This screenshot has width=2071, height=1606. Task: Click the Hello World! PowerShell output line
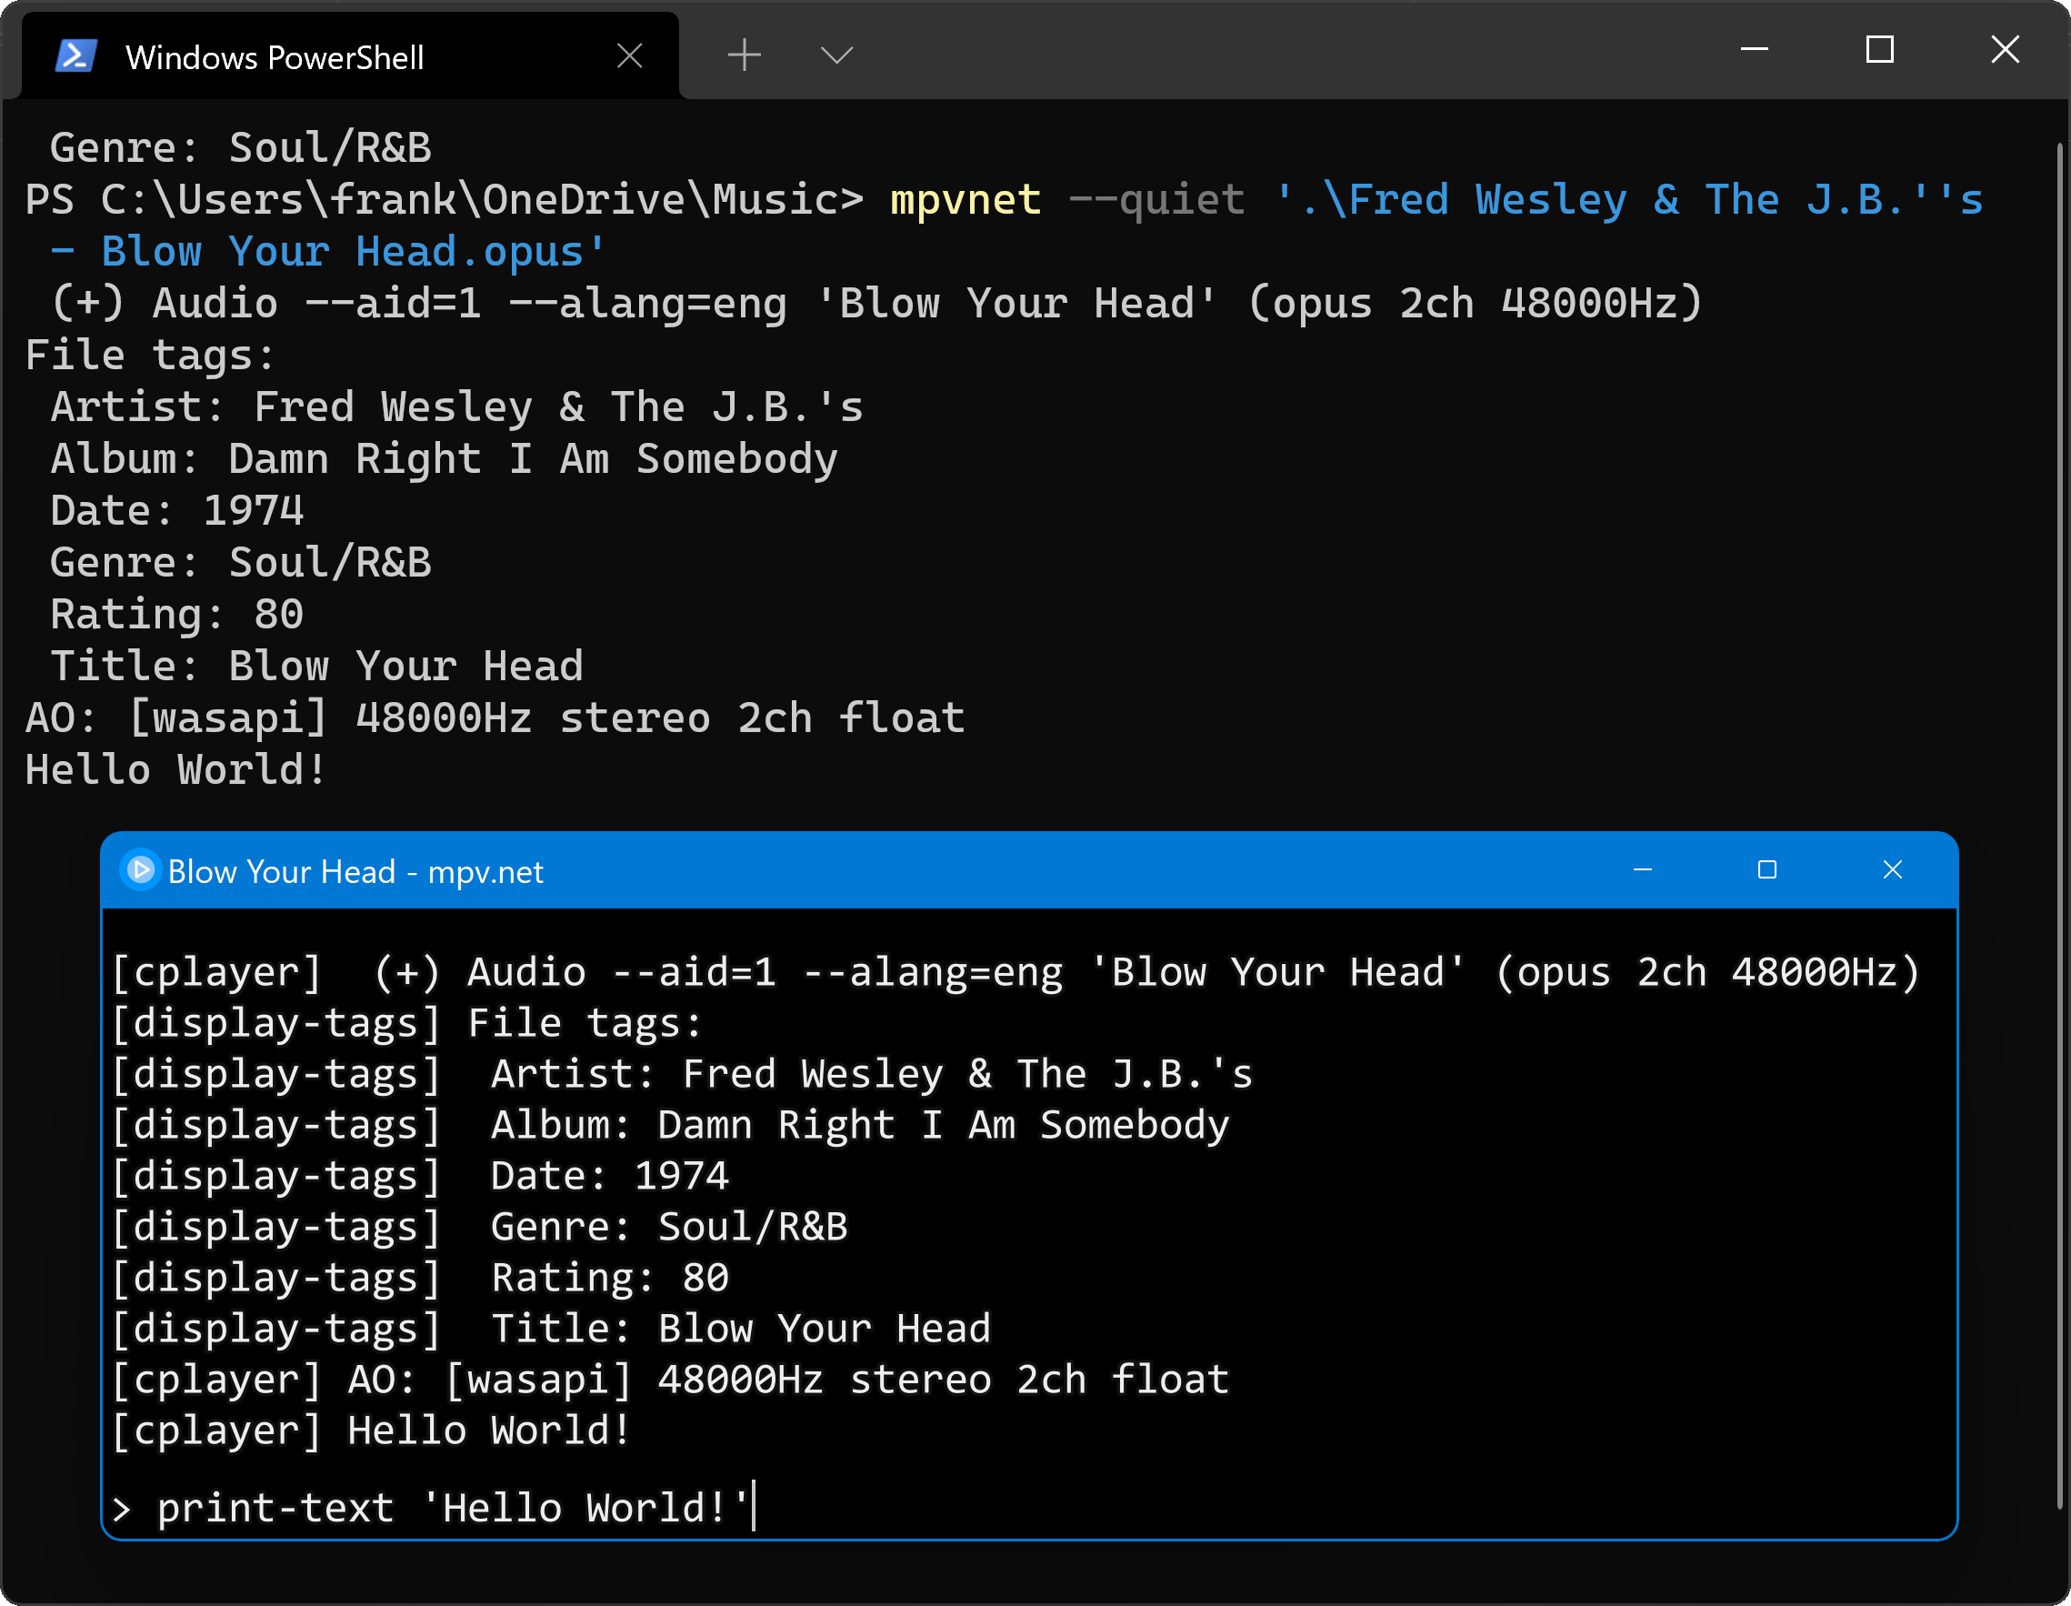(x=176, y=769)
